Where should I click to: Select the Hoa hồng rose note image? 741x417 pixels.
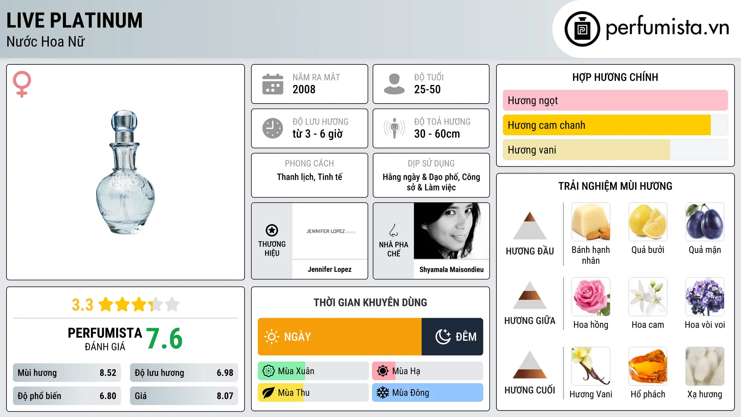591,297
